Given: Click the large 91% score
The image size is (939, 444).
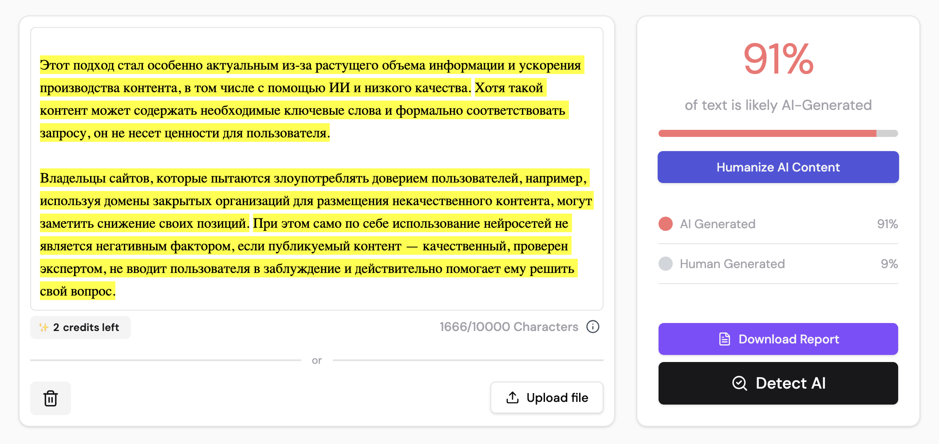Looking at the screenshot, I should (x=778, y=59).
